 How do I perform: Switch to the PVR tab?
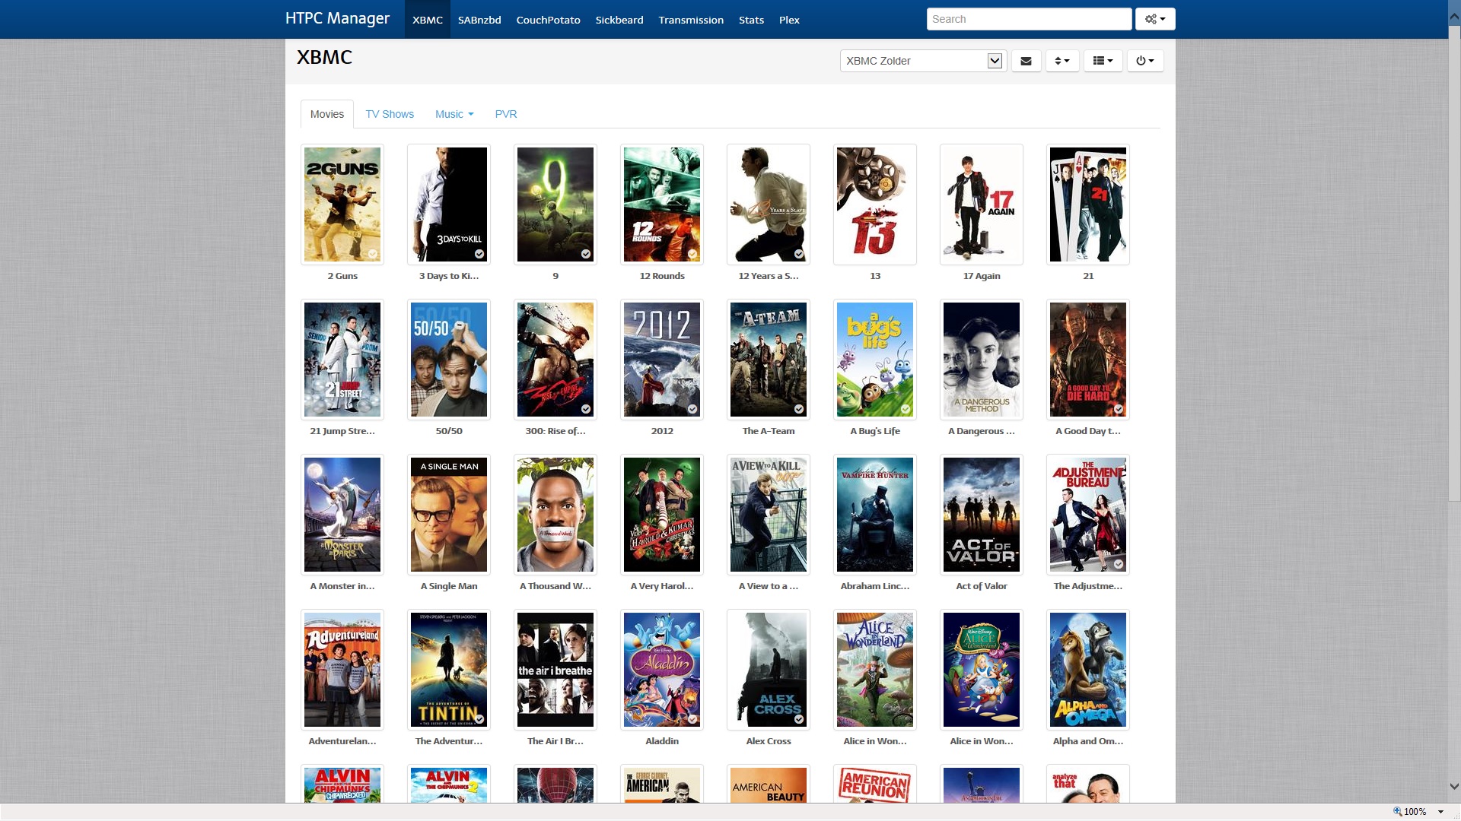(506, 114)
